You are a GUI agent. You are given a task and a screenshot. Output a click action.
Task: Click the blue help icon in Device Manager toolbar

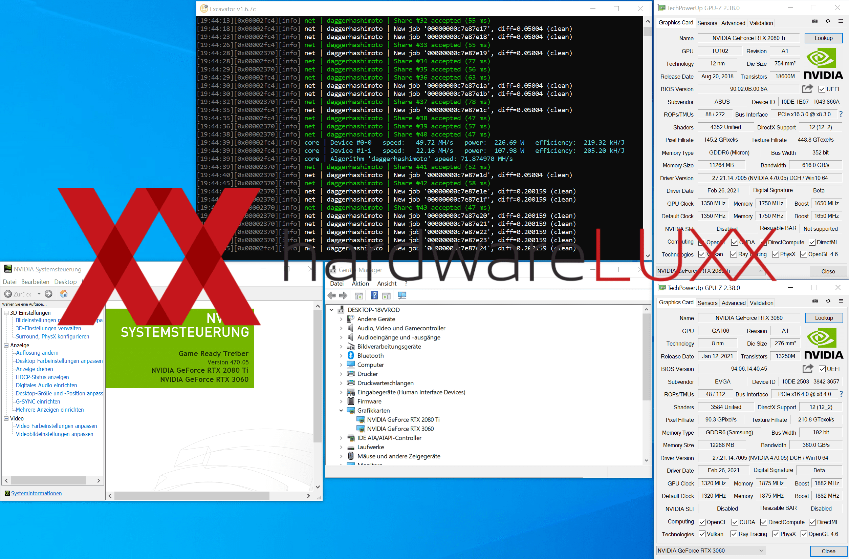374,295
